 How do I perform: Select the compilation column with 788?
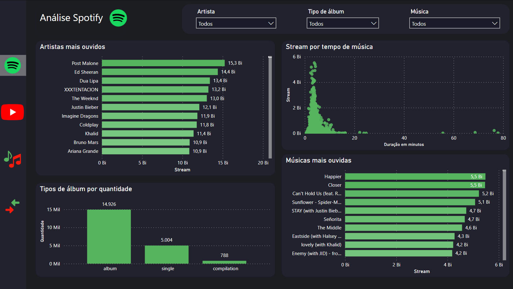(x=224, y=262)
